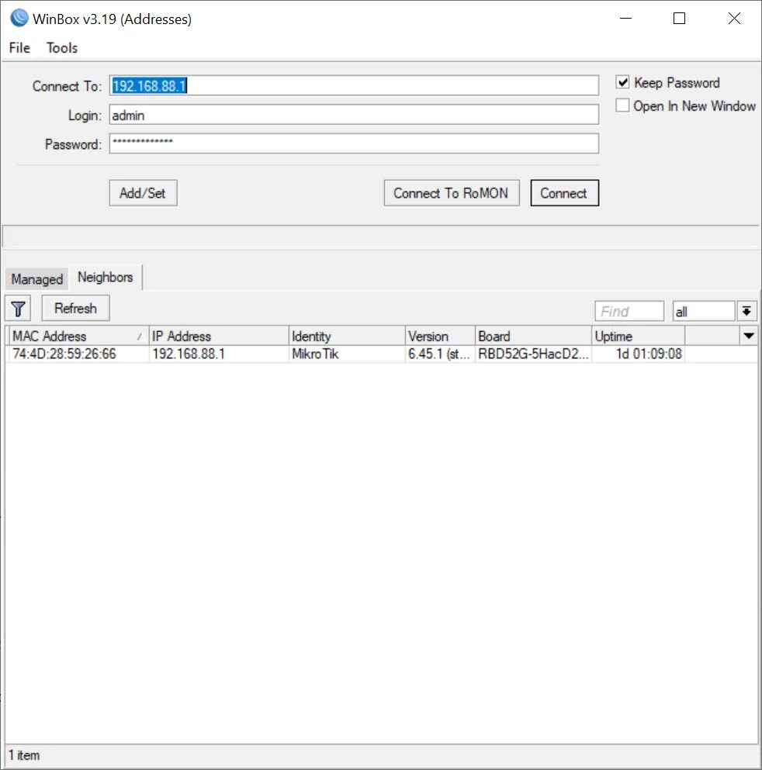Screen dimensions: 762x770
Task: Click board RBD52G-5HacD2 cell
Action: point(533,354)
